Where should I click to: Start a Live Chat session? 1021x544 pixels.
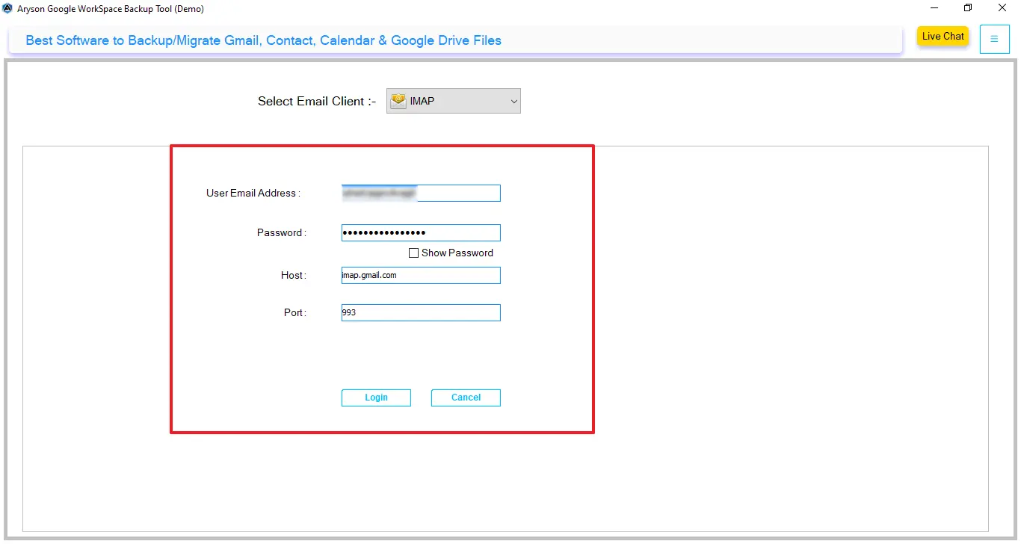click(943, 37)
